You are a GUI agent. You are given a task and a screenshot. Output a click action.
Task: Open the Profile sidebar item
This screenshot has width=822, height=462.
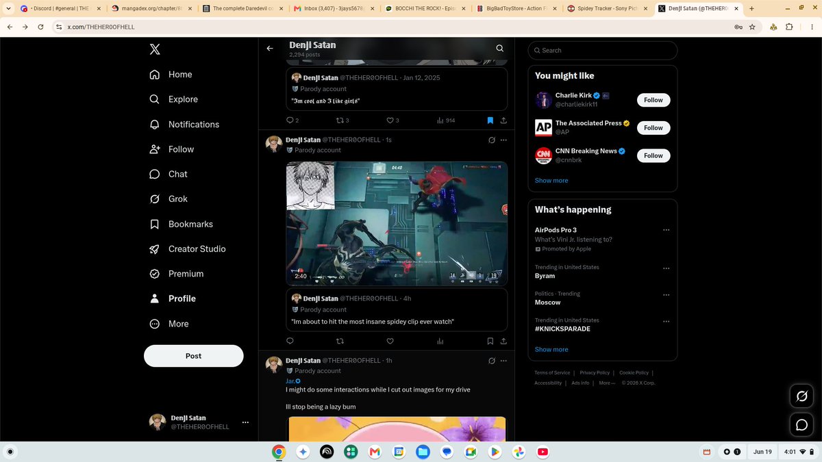[x=172, y=298]
